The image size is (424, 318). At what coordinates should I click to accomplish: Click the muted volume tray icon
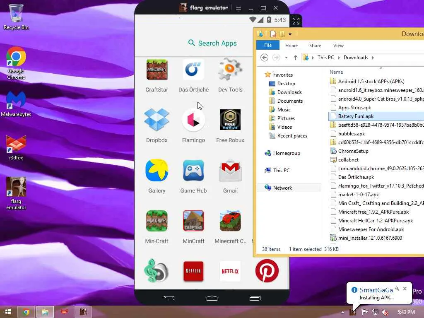(385, 312)
